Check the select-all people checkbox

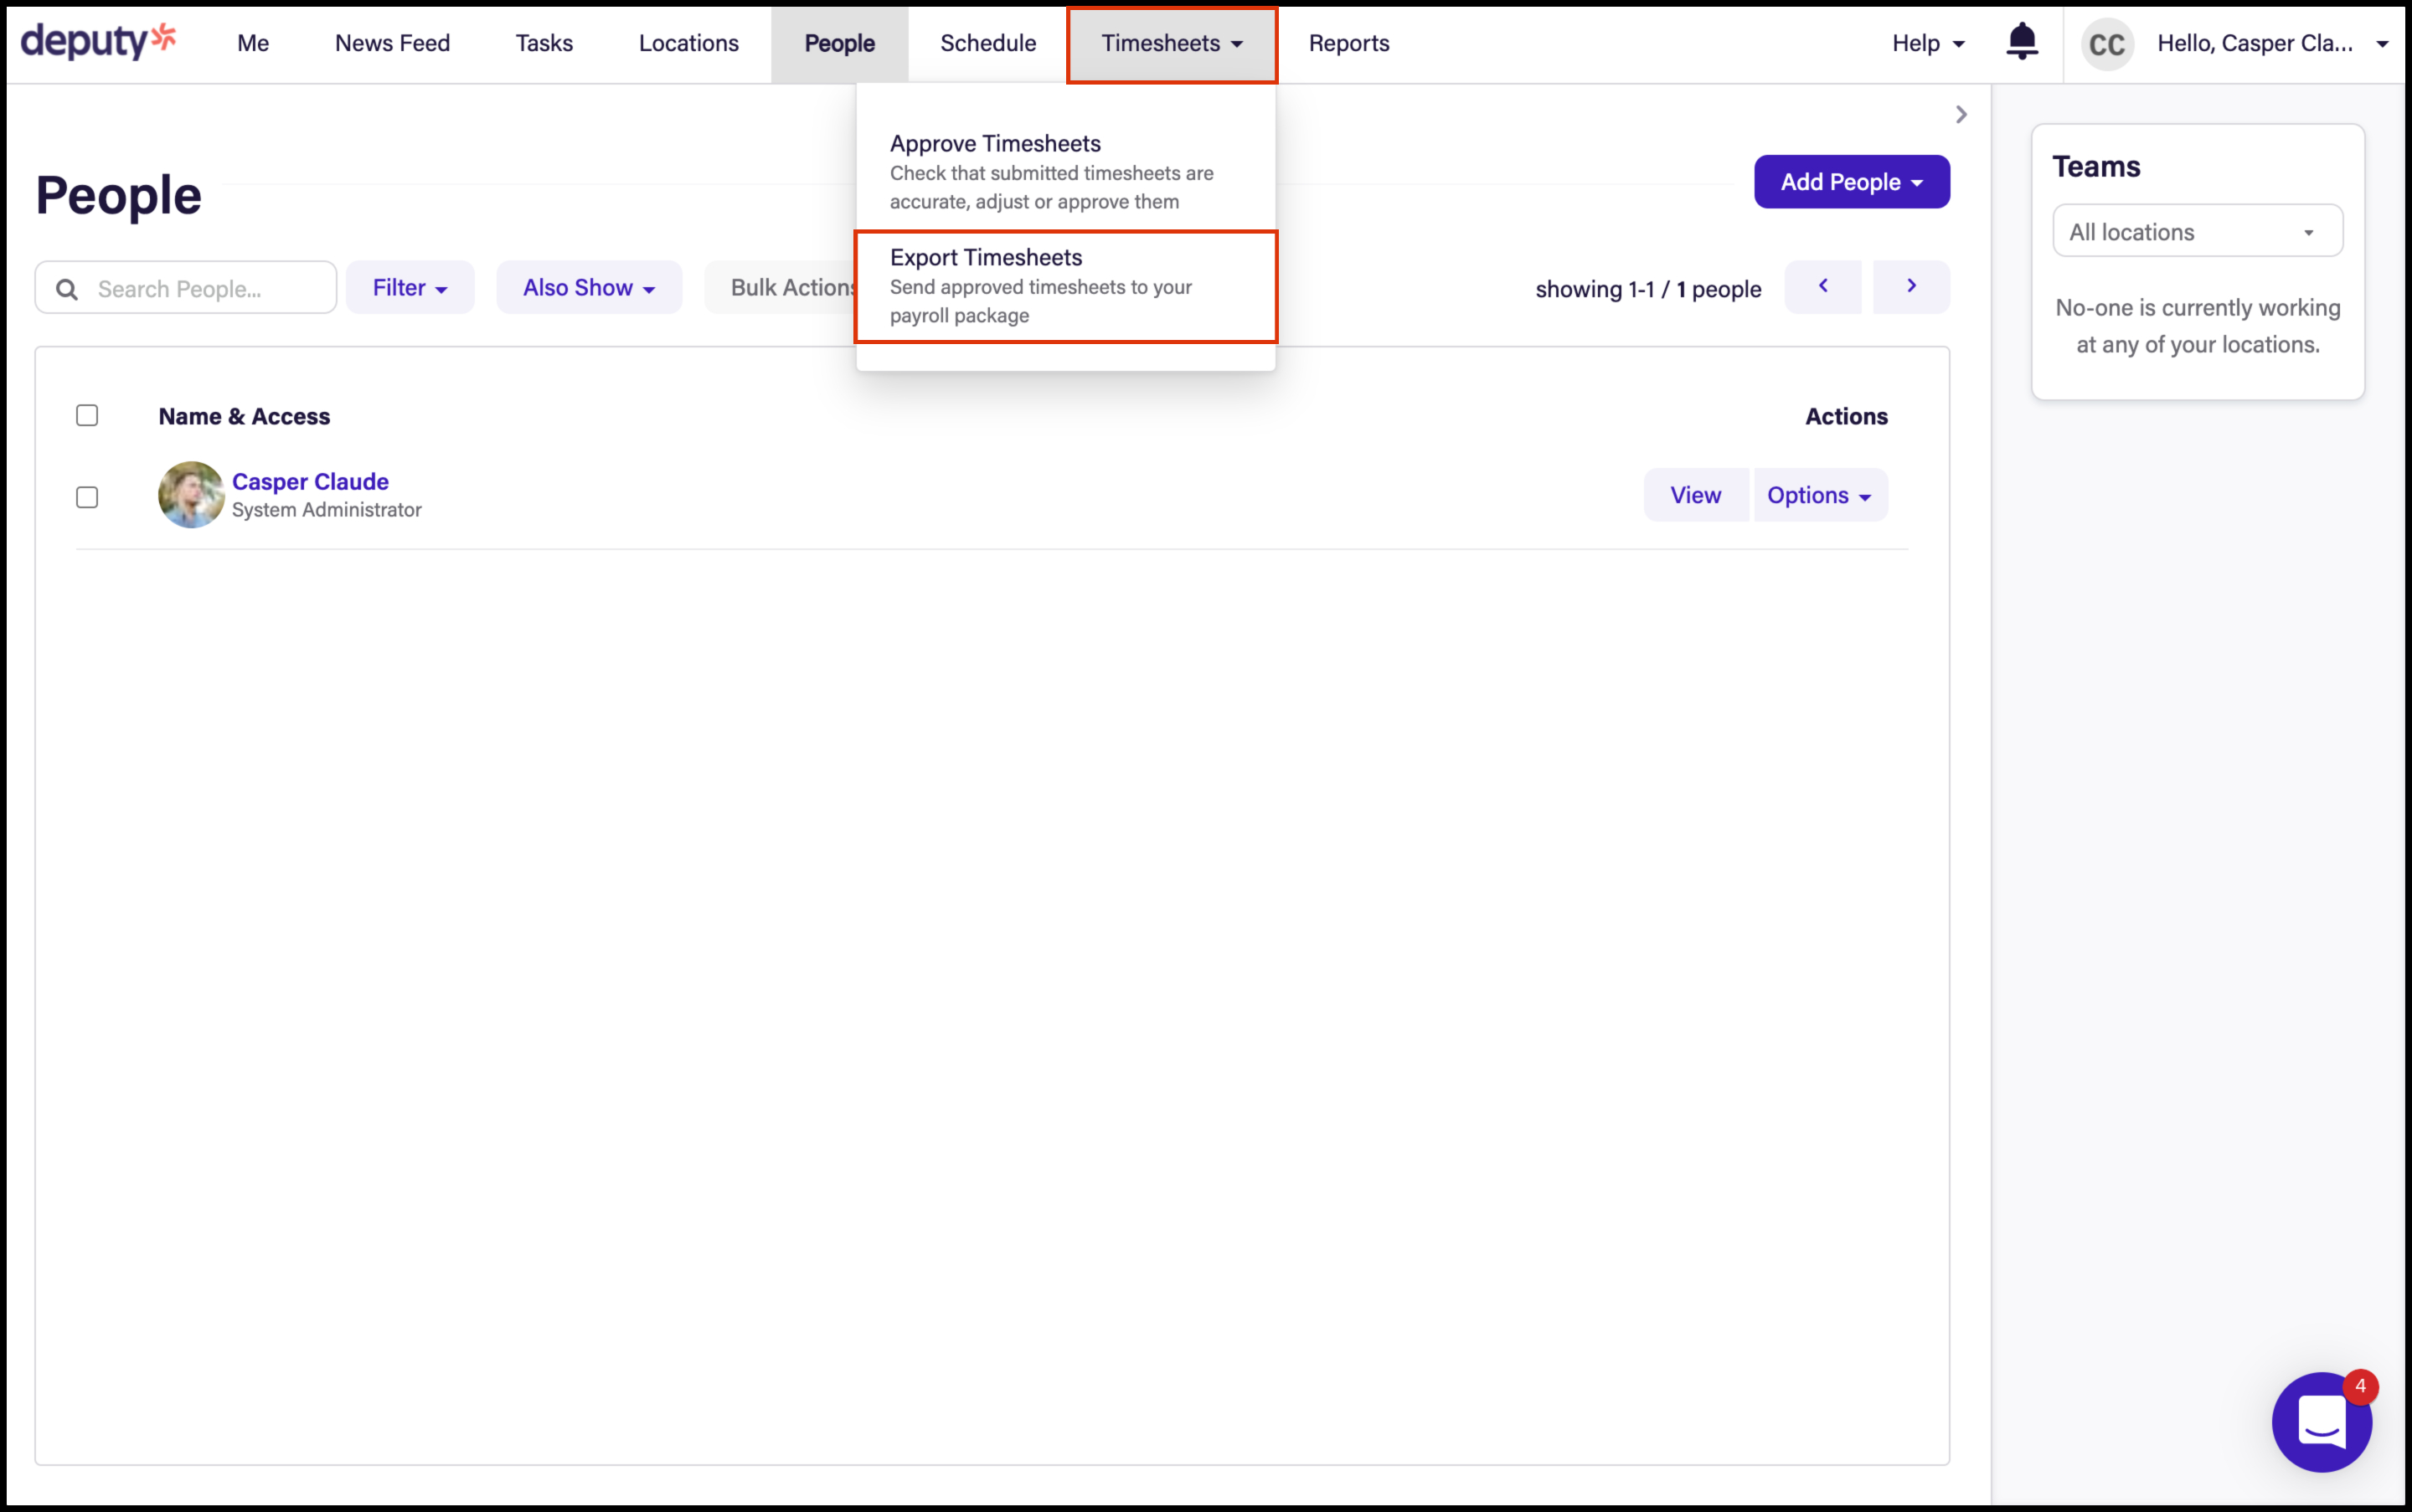click(87, 416)
